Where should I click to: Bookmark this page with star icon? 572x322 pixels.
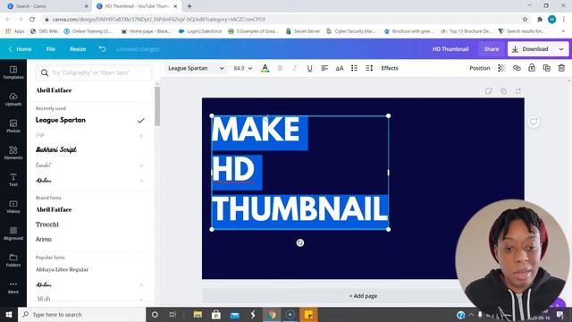coord(525,20)
